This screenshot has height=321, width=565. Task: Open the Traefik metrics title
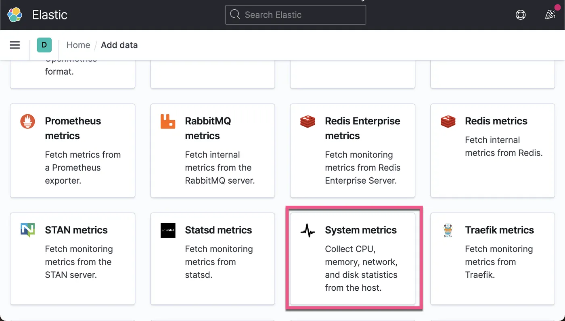point(499,230)
